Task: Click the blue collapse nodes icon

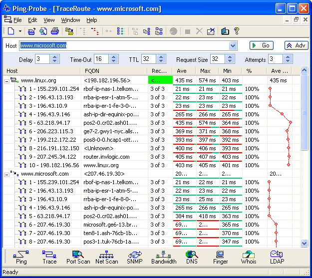Action: click(x=147, y=31)
